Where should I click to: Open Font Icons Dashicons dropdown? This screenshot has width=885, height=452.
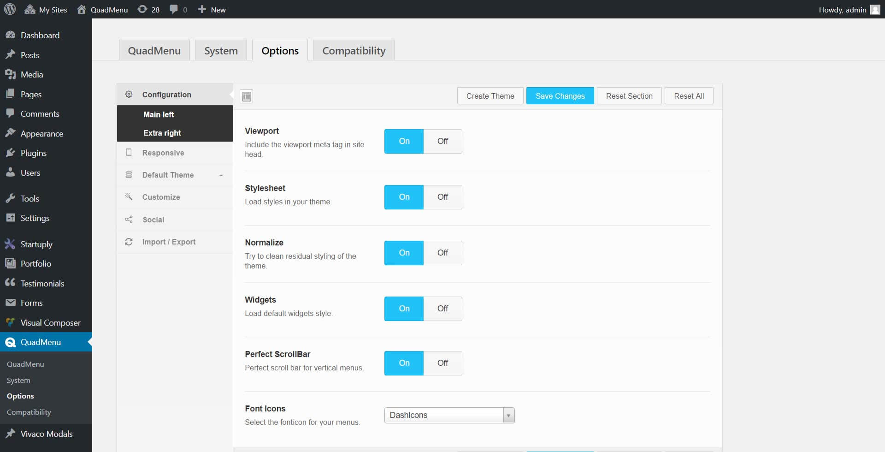click(449, 415)
